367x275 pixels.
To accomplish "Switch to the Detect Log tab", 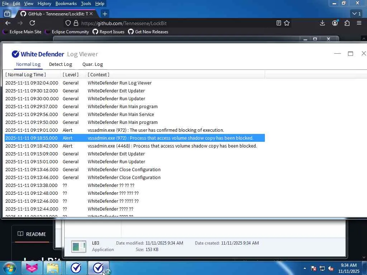I will pyautogui.click(x=60, y=64).
